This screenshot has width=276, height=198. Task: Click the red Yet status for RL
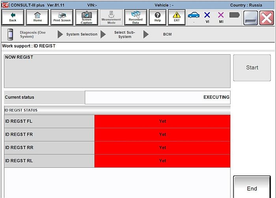(162, 161)
